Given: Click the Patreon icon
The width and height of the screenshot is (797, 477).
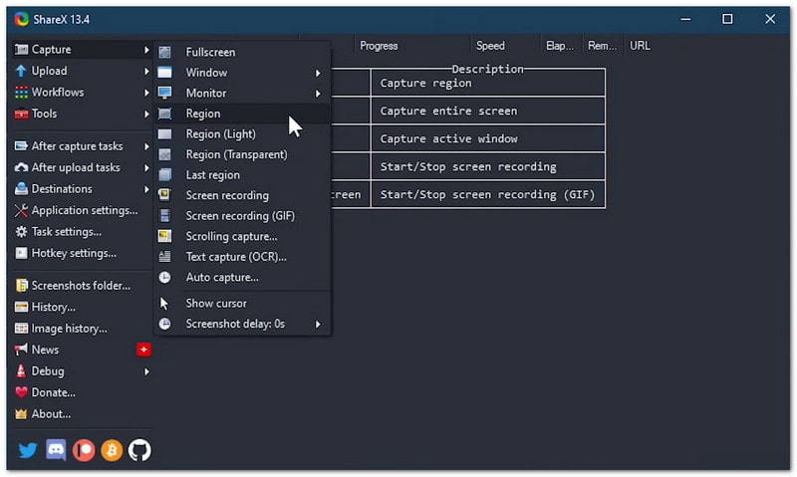Looking at the screenshot, I should [84, 450].
